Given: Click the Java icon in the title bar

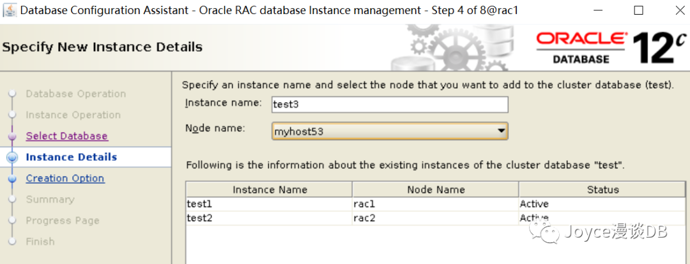Looking at the screenshot, I should coord(10,10).
